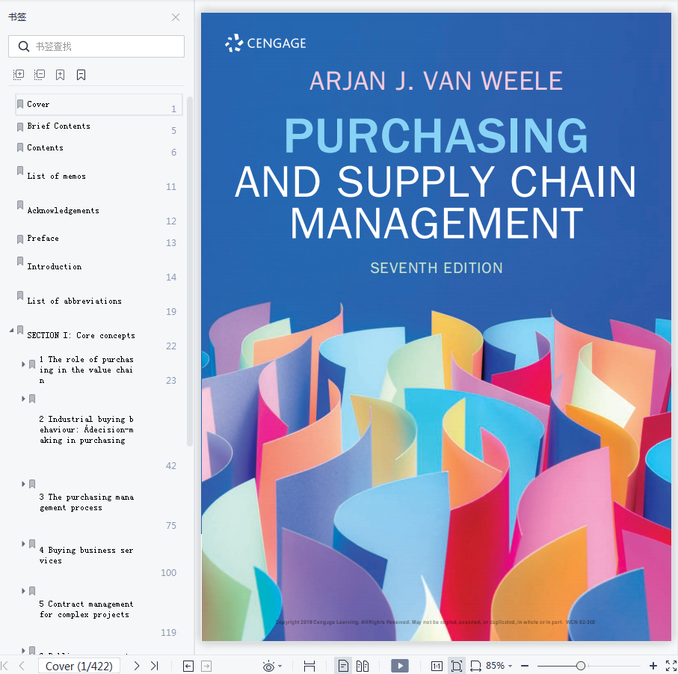Add a new bookmark
678x674 pixels.
[60, 75]
